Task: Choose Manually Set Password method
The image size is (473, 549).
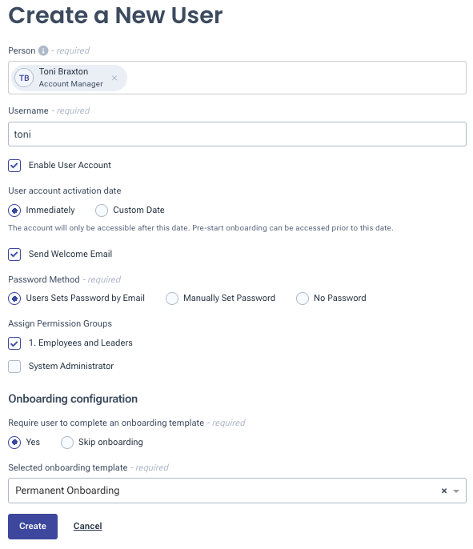Action: pos(172,299)
